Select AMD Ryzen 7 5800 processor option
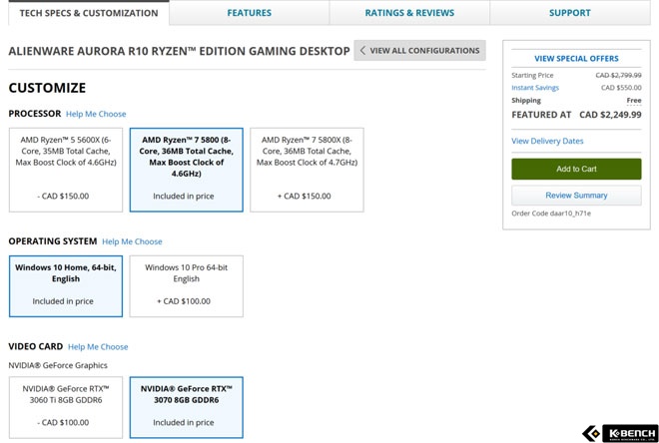The width and height of the screenshot is (659, 443). coord(186,170)
